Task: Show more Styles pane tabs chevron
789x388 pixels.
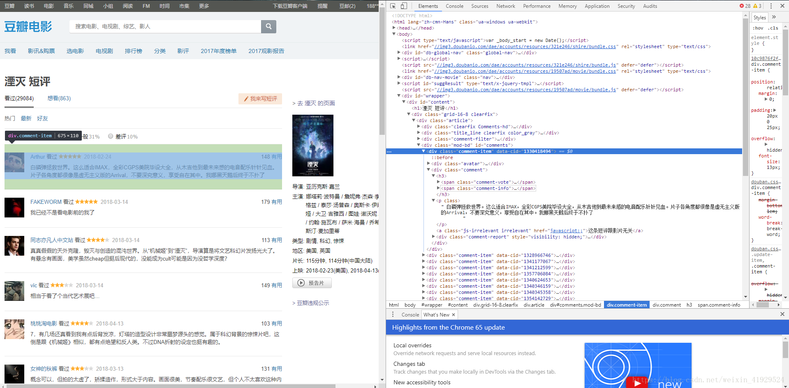Action: [x=774, y=17]
